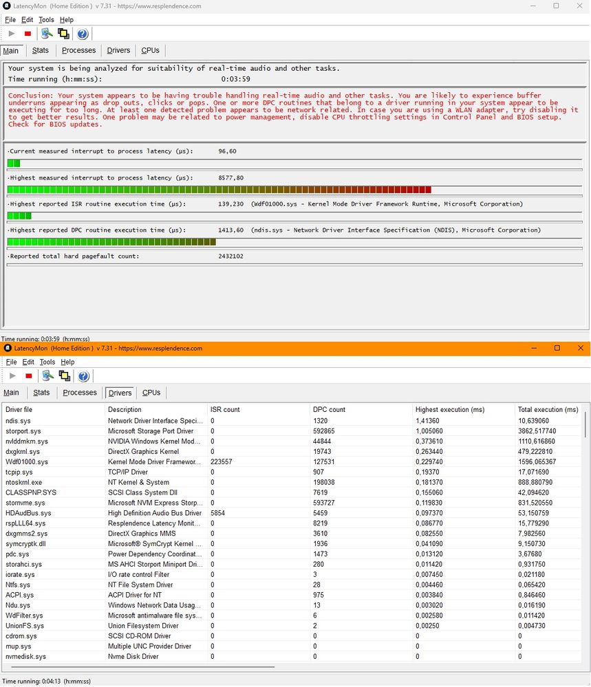Select the CLASSPNP.SYS driver row
This screenshot has height=687, width=591.
pos(292,492)
